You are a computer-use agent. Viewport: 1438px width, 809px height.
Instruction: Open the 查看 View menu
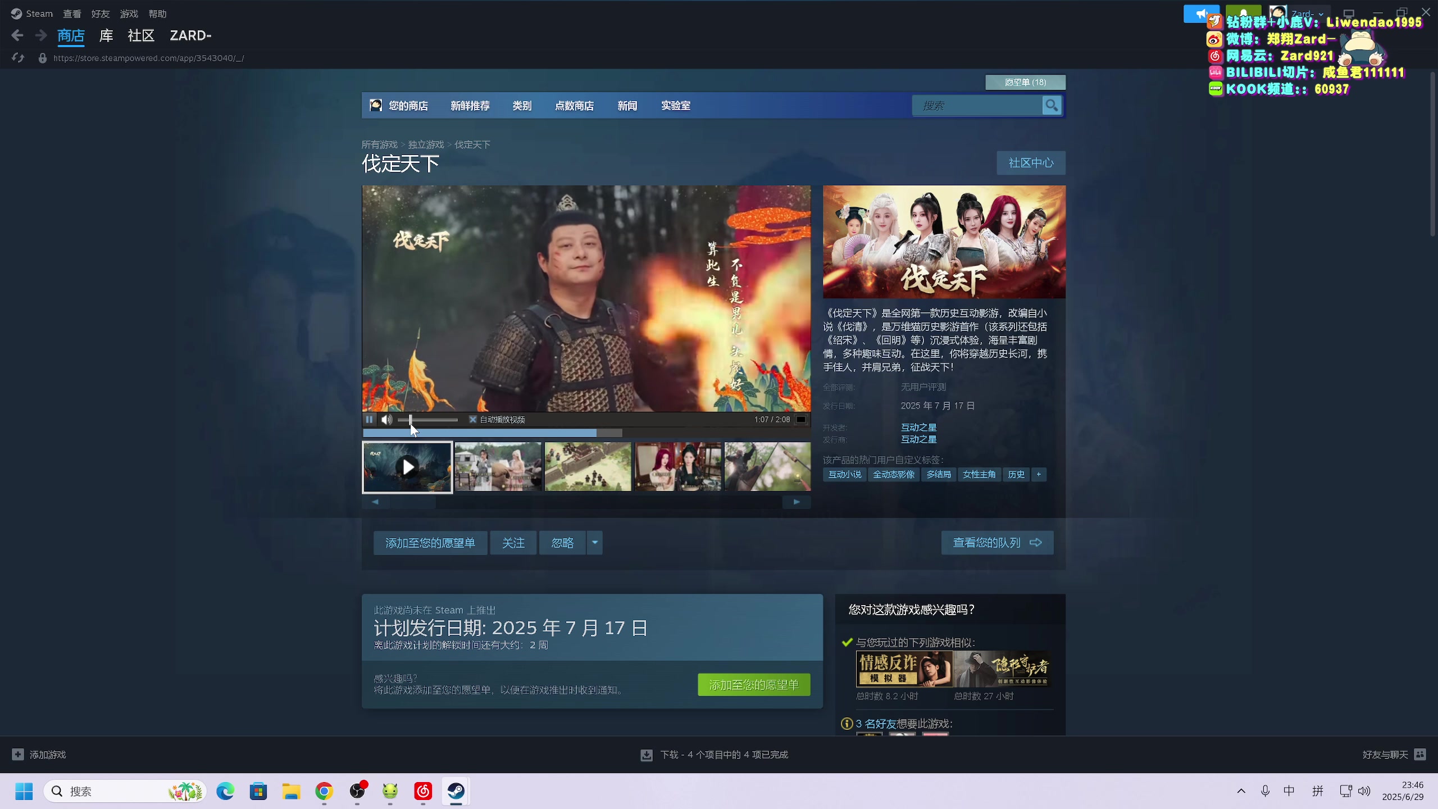[72, 13]
